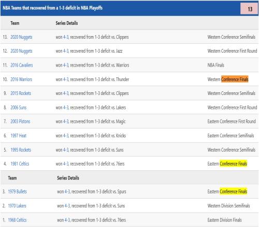Open the 2006 Suns team page
The width and height of the screenshot is (259, 227).
[x=19, y=107]
